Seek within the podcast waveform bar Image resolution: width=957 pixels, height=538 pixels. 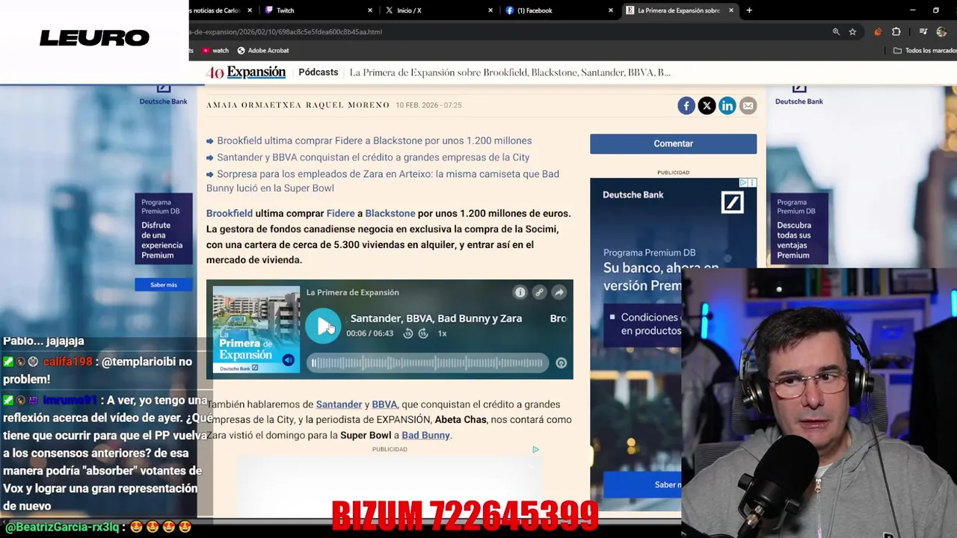coord(428,363)
